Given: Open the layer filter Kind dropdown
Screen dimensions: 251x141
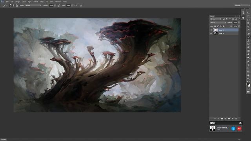Looking at the screenshot, I should click(216, 19).
